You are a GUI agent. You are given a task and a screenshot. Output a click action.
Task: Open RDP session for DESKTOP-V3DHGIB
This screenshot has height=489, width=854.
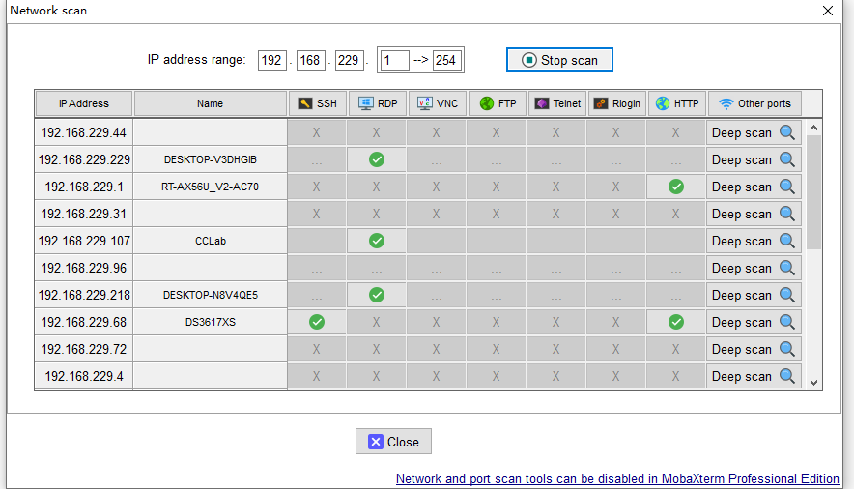point(377,159)
